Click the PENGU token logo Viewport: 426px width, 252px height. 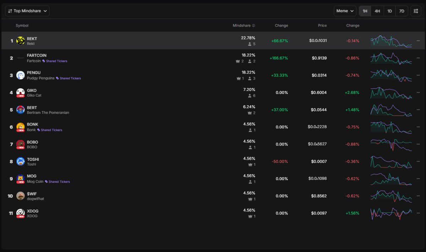(x=21, y=75)
